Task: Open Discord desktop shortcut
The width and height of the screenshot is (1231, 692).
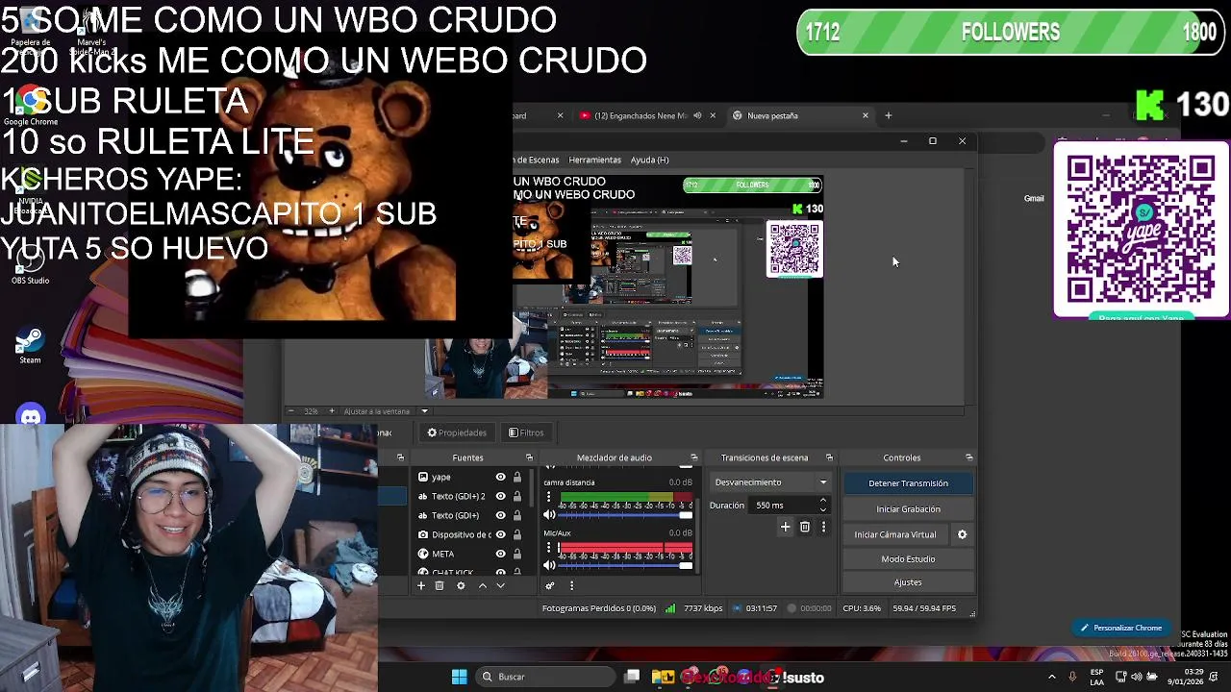Action: (x=31, y=415)
